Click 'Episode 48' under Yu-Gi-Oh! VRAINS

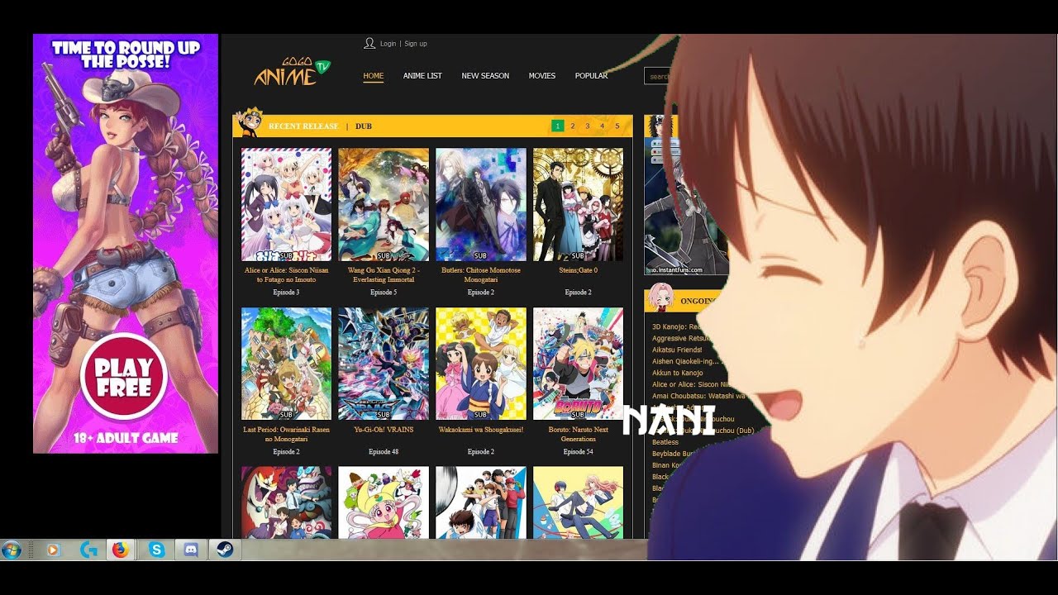[384, 452]
